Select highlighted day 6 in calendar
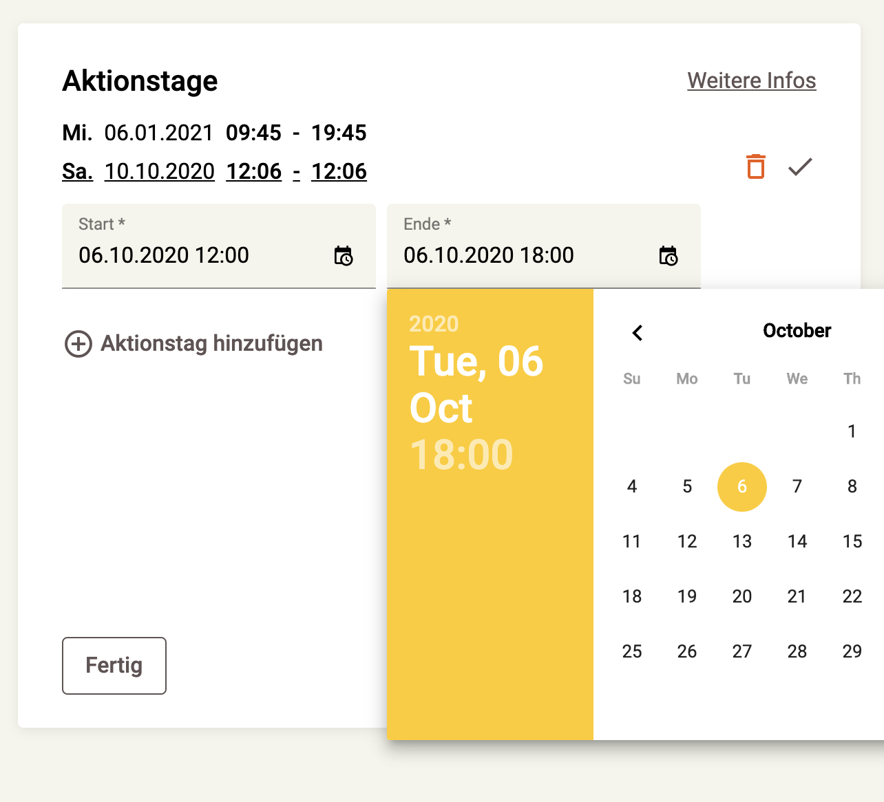Screen dimensions: 884x802 (742, 486)
